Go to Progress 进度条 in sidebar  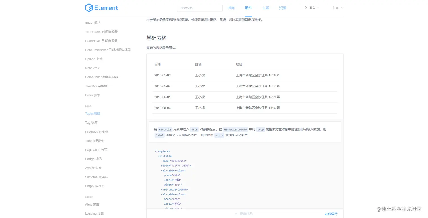point(97,132)
